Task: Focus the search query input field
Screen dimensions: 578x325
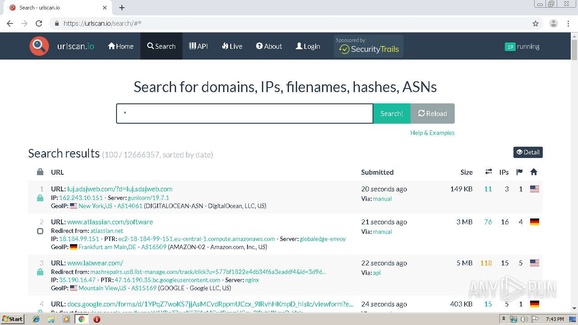Action: (x=245, y=113)
